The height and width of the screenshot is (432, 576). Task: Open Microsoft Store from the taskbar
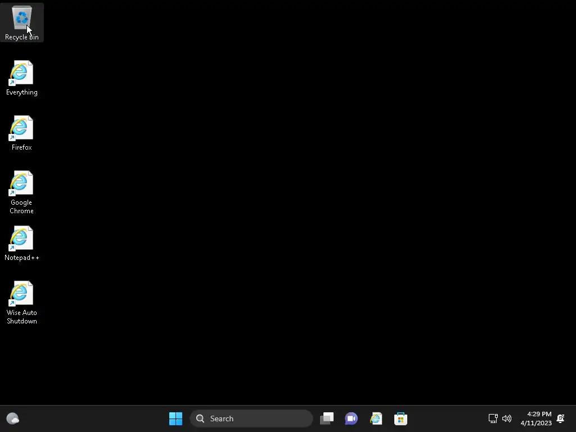[400, 418]
